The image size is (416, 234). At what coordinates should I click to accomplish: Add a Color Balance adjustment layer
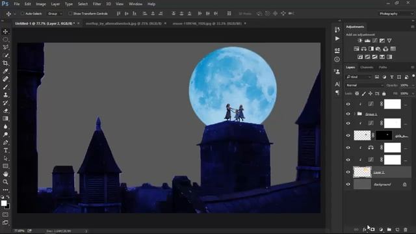click(364, 49)
